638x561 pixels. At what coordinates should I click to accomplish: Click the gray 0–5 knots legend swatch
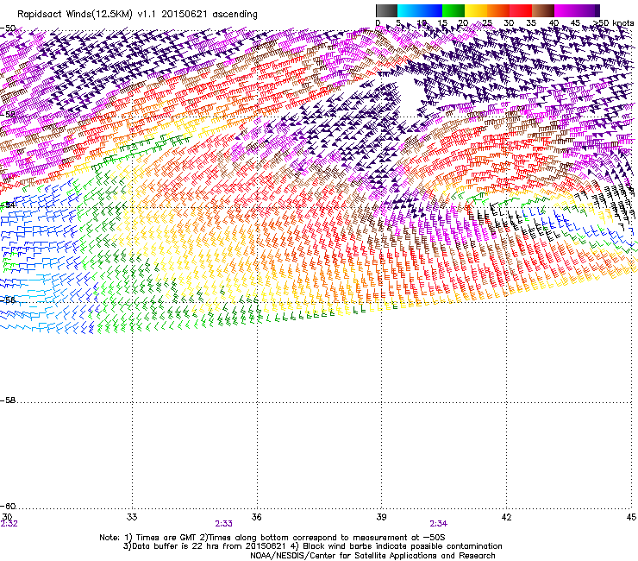point(386,10)
